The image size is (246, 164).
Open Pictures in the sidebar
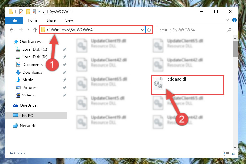pyautogui.click(x=29, y=88)
